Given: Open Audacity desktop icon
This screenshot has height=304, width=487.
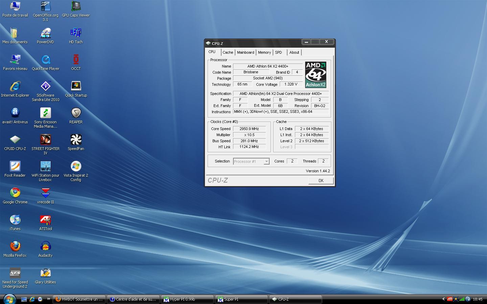Looking at the screenshot, I should coord(45,249).
